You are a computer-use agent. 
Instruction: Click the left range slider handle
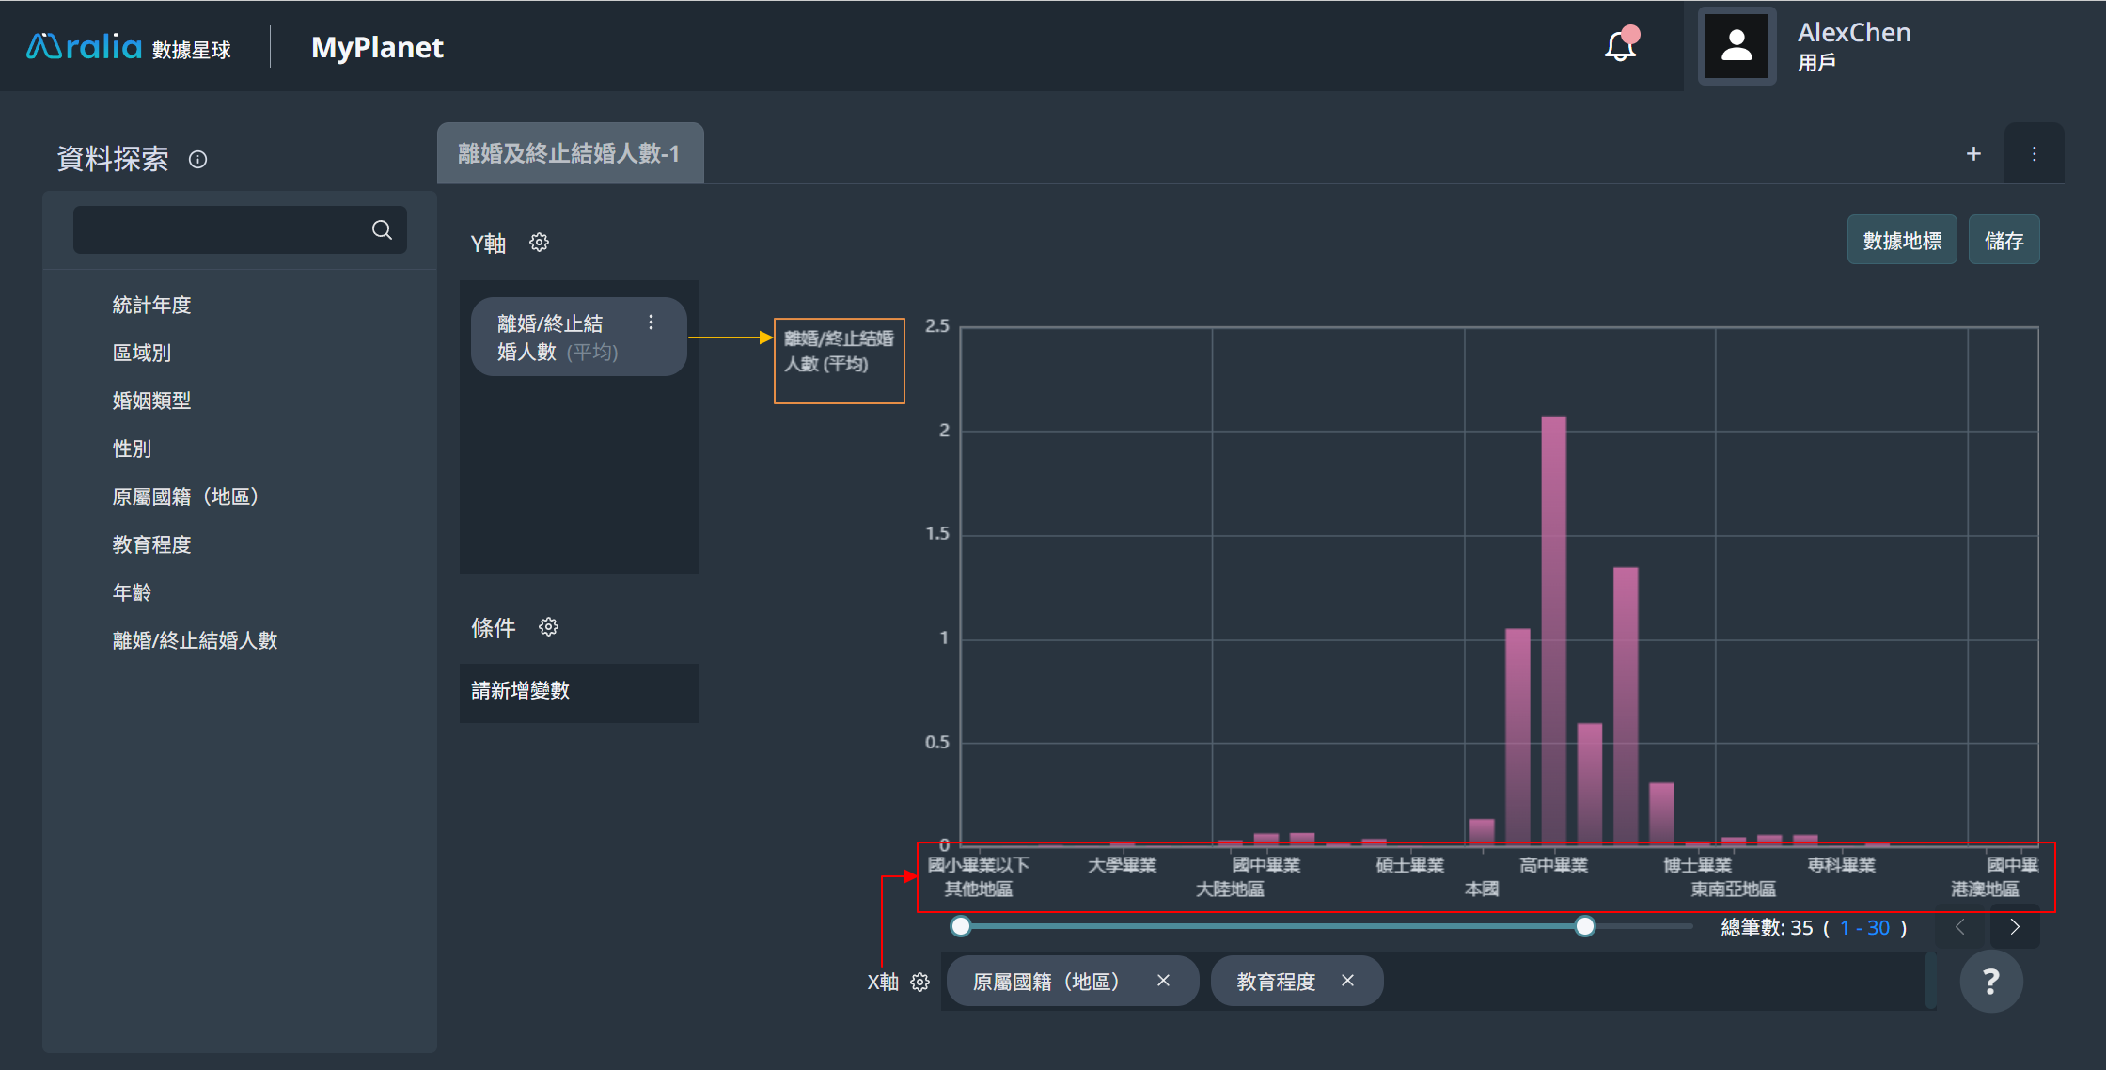coord(960,926)
